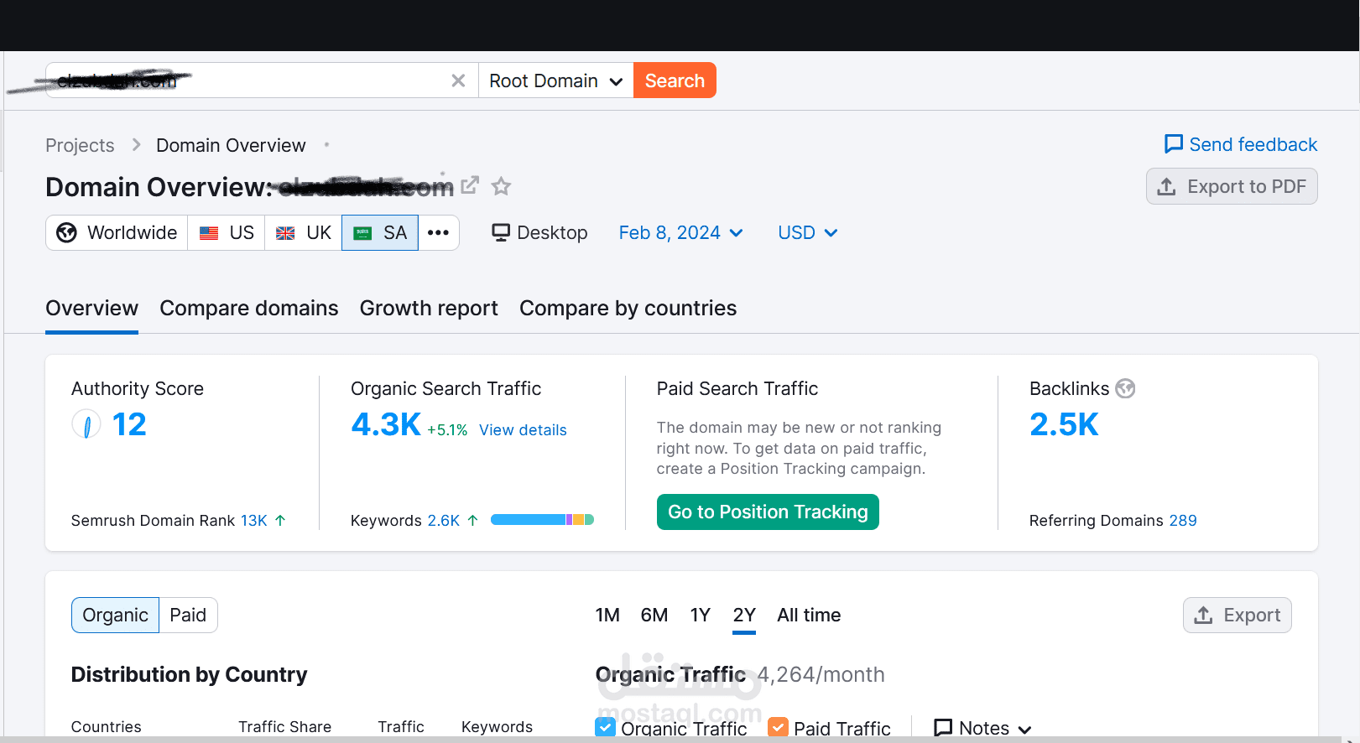This screenshot has width=1360, height=743.
Task: Click the 2.5K Backlinks value
Action: point(1064,424)
